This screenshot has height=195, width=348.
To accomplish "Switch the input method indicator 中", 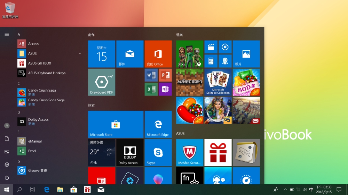I will click(311, 190).
